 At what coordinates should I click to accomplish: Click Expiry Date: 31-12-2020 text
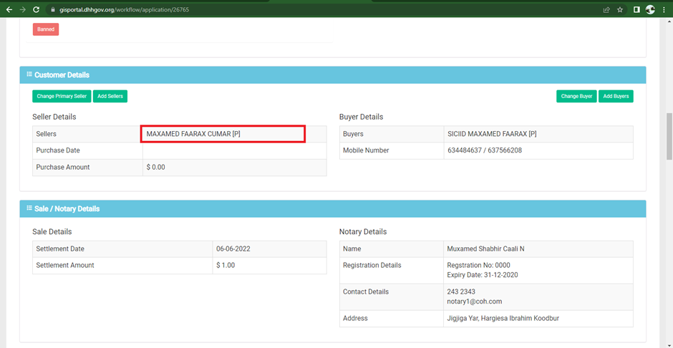[483, 275]
